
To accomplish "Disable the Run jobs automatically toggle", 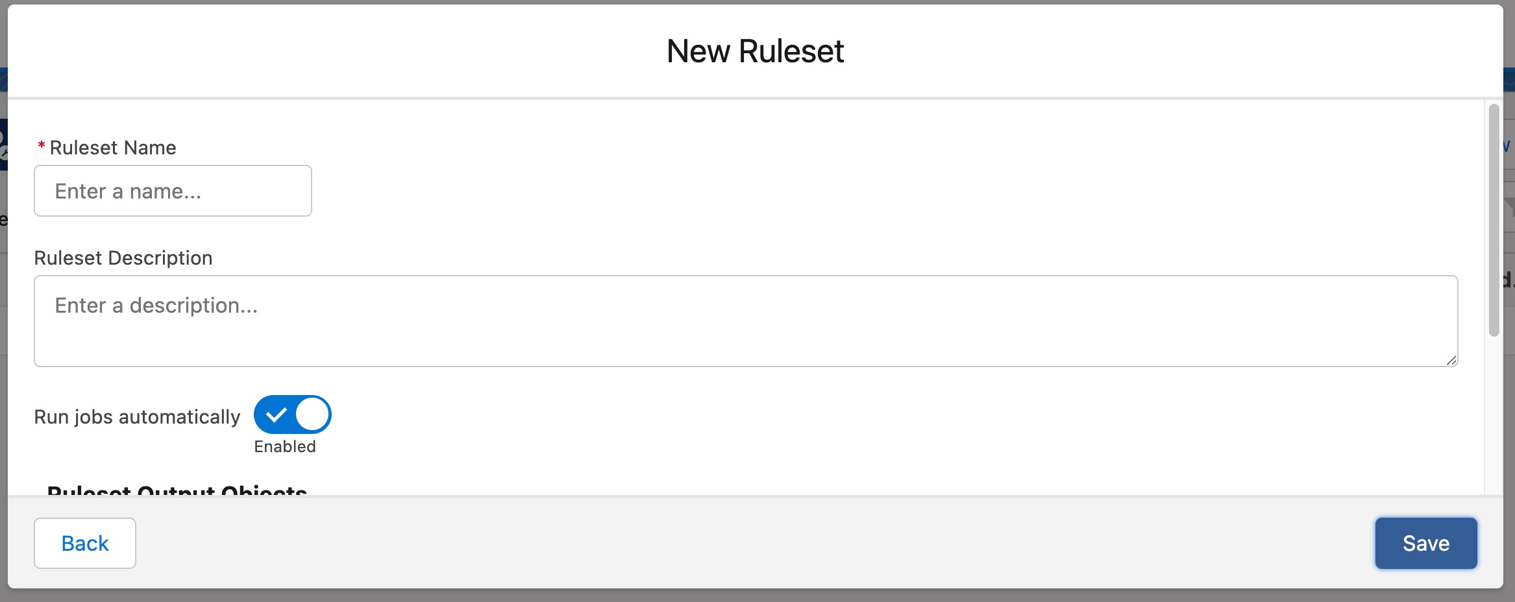I will (x=292, y=415).
